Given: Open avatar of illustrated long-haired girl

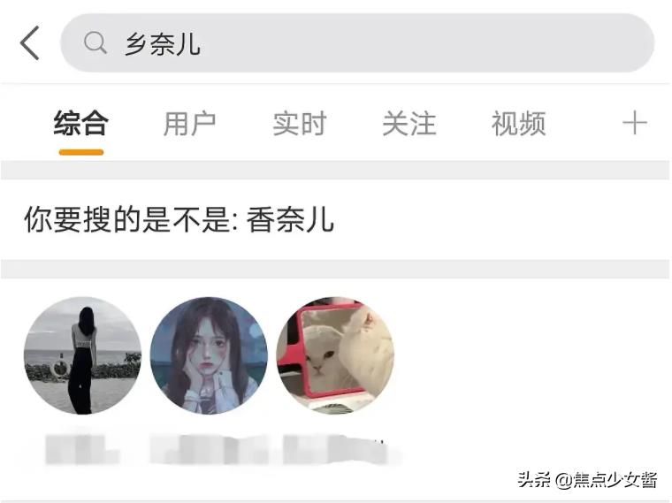Looking at the screenshot, I should click(209, 355).
